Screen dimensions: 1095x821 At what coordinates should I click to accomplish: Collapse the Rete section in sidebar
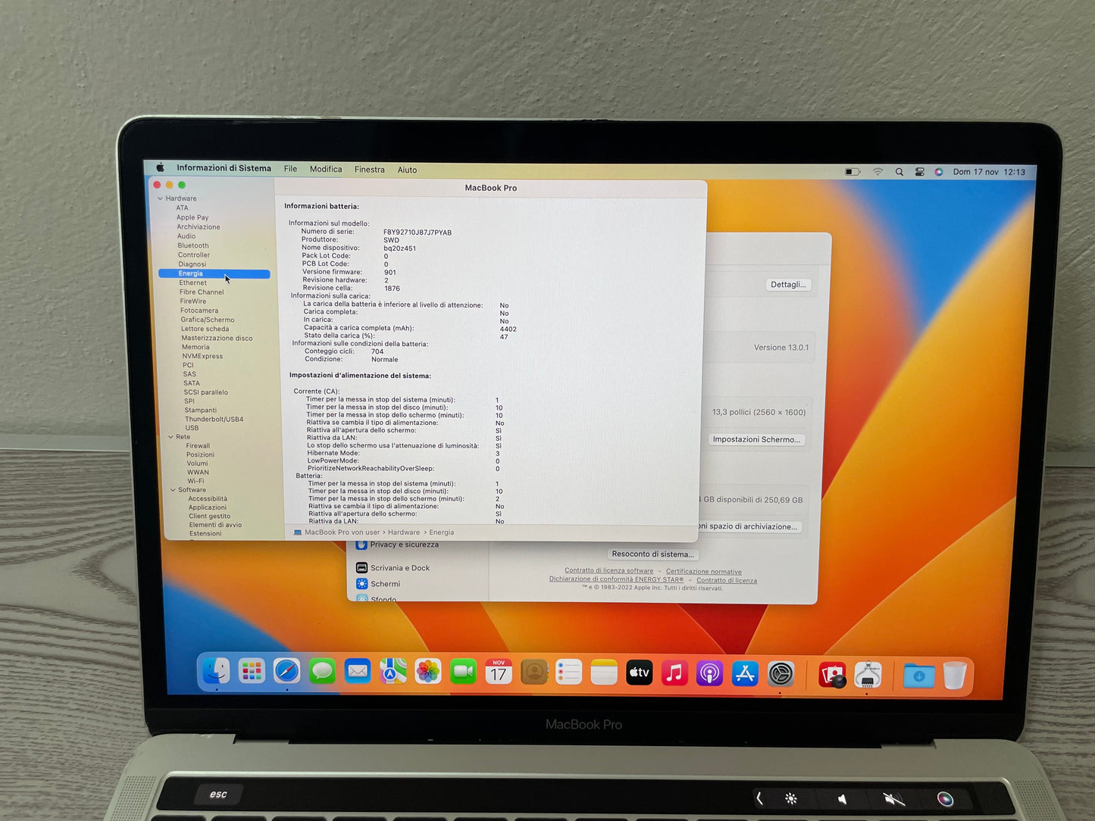[x=171, y=437]
